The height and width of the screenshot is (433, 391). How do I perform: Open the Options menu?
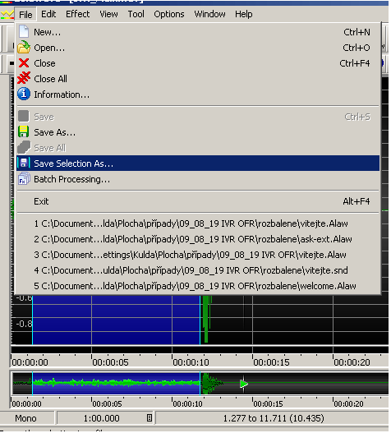(x=169, y=14)
